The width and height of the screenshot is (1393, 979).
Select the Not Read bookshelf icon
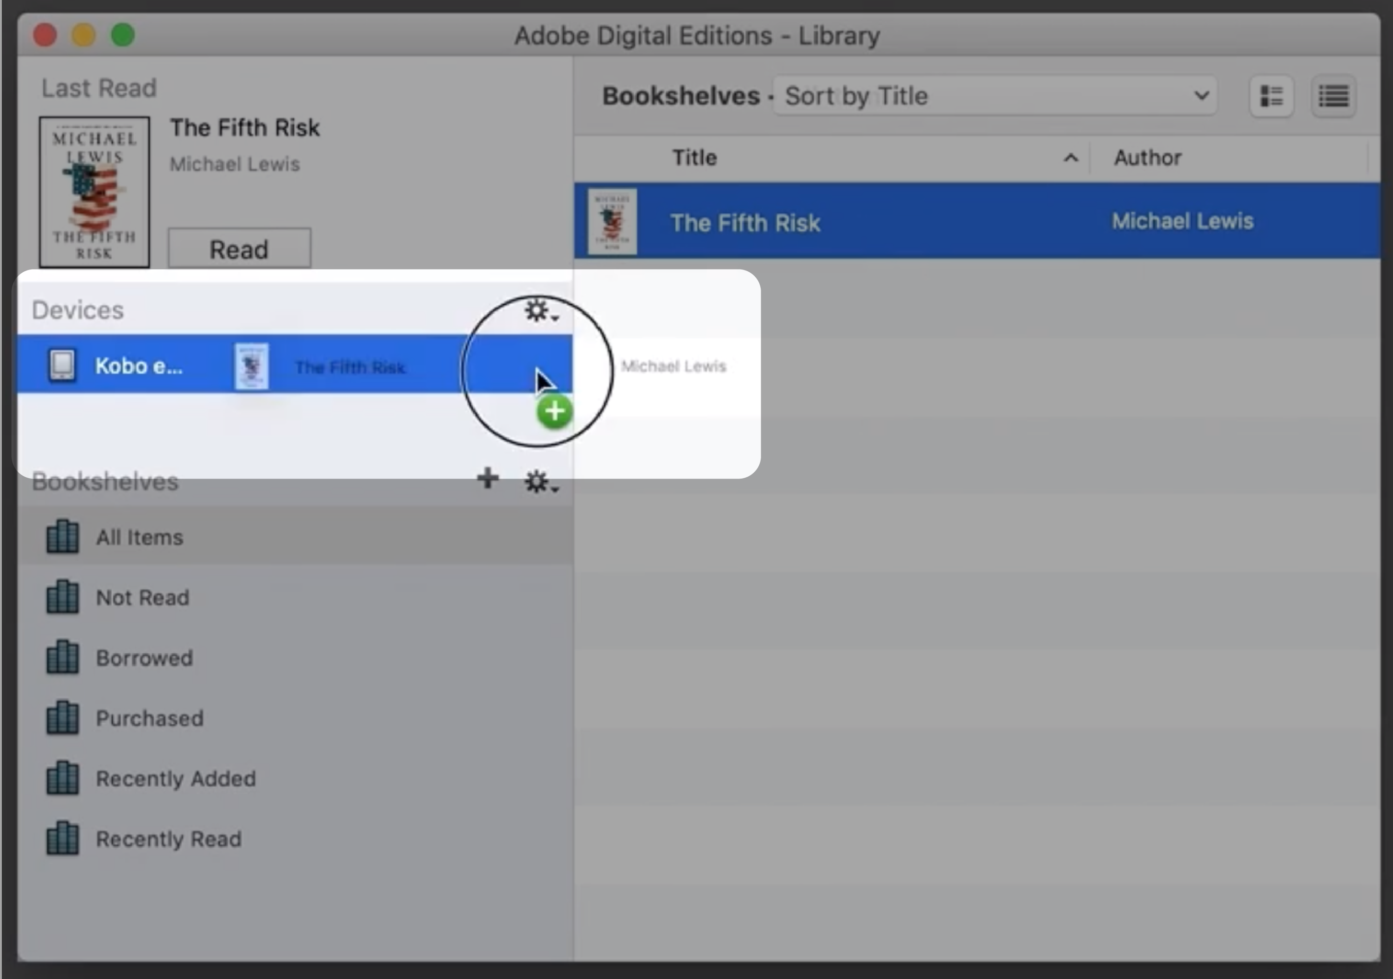(60, 596)
